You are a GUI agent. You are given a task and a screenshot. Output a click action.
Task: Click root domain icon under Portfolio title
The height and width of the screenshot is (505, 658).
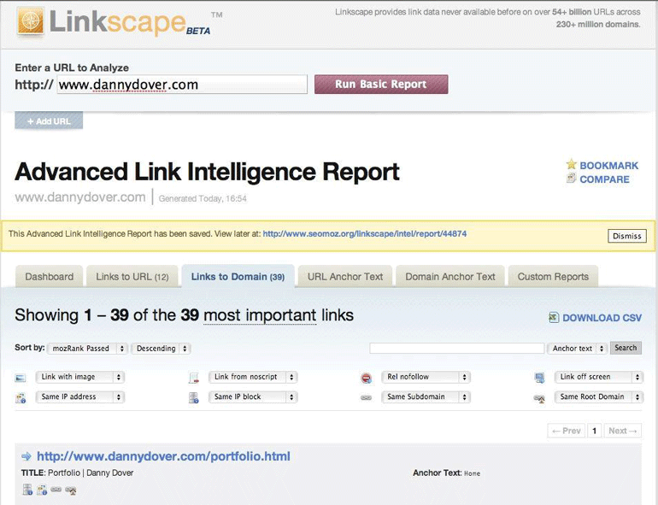point(71,490)
